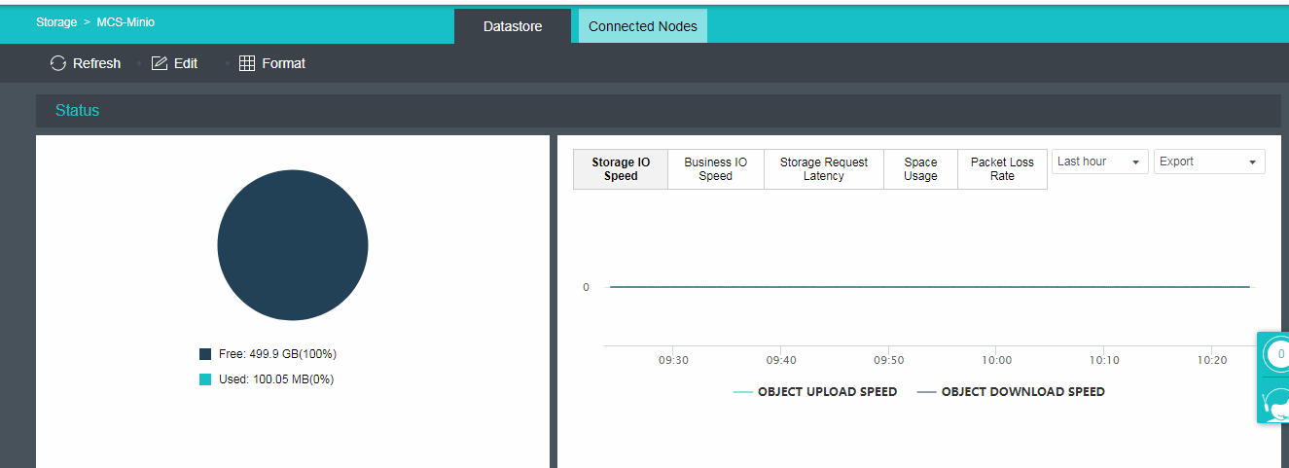Click the Refresh circular arrows icon

pyautogui.click(x=58, y=63)
